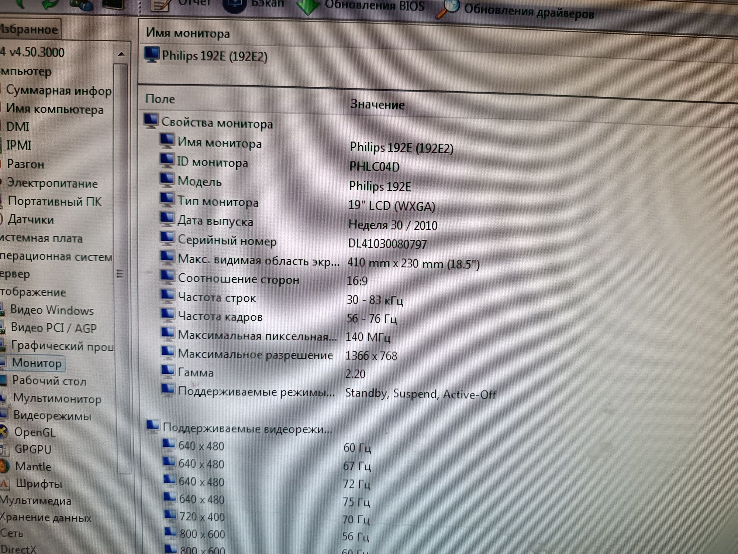Select Дата выпуска value Неделя 30 / 2010
The width and height of the screenshot is (738, 554).
click(x=393, y=225)
